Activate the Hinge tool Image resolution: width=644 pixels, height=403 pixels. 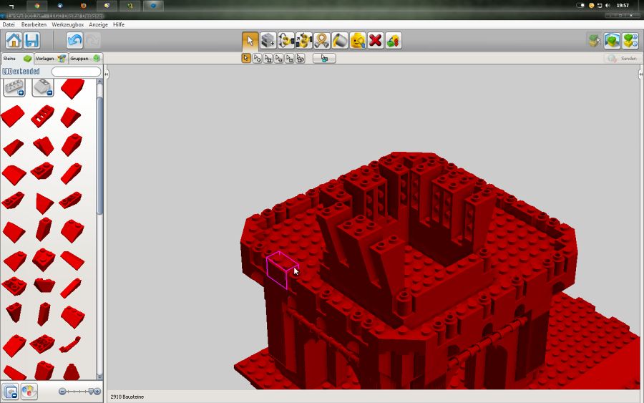tap(286, 40)
